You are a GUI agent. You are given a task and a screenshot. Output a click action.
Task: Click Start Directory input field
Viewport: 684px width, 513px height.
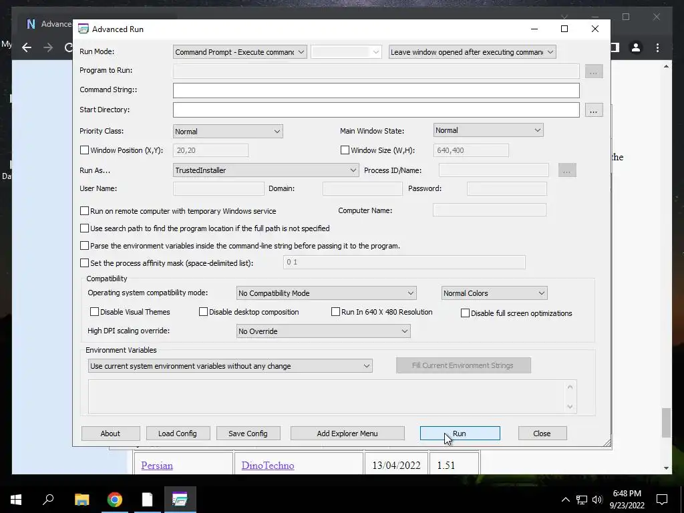376,110
